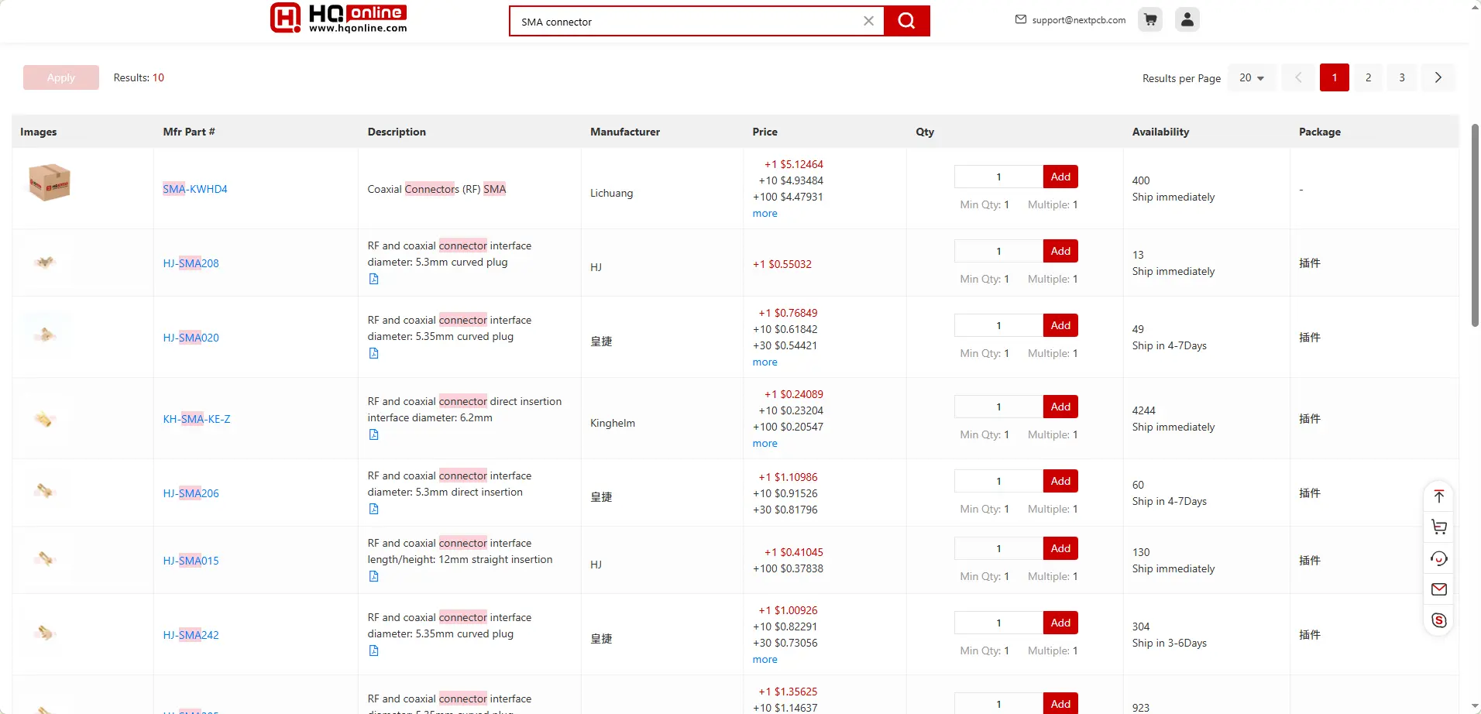Go to results page 3

1401,77
